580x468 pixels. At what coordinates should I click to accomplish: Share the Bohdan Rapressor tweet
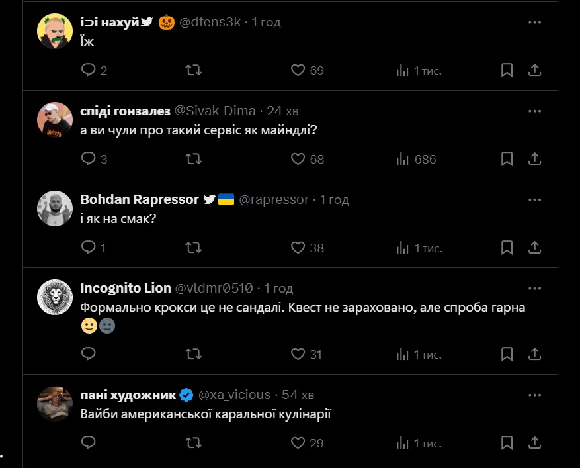coord(535,248)
